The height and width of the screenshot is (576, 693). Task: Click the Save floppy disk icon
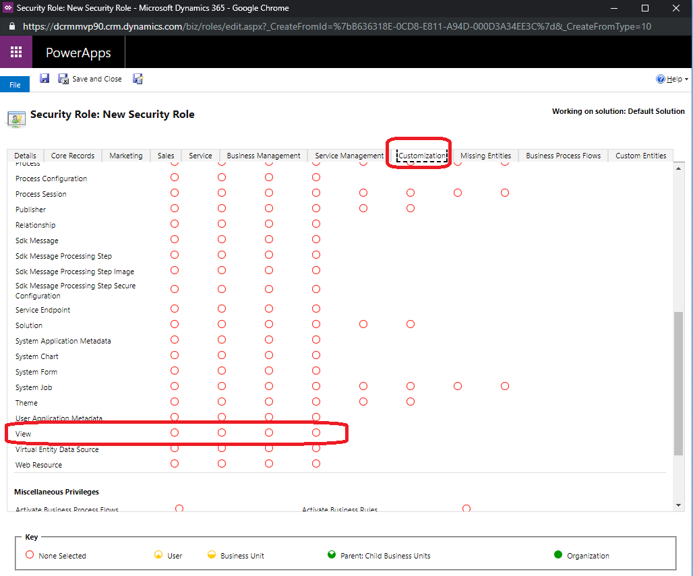pos(44,79)
